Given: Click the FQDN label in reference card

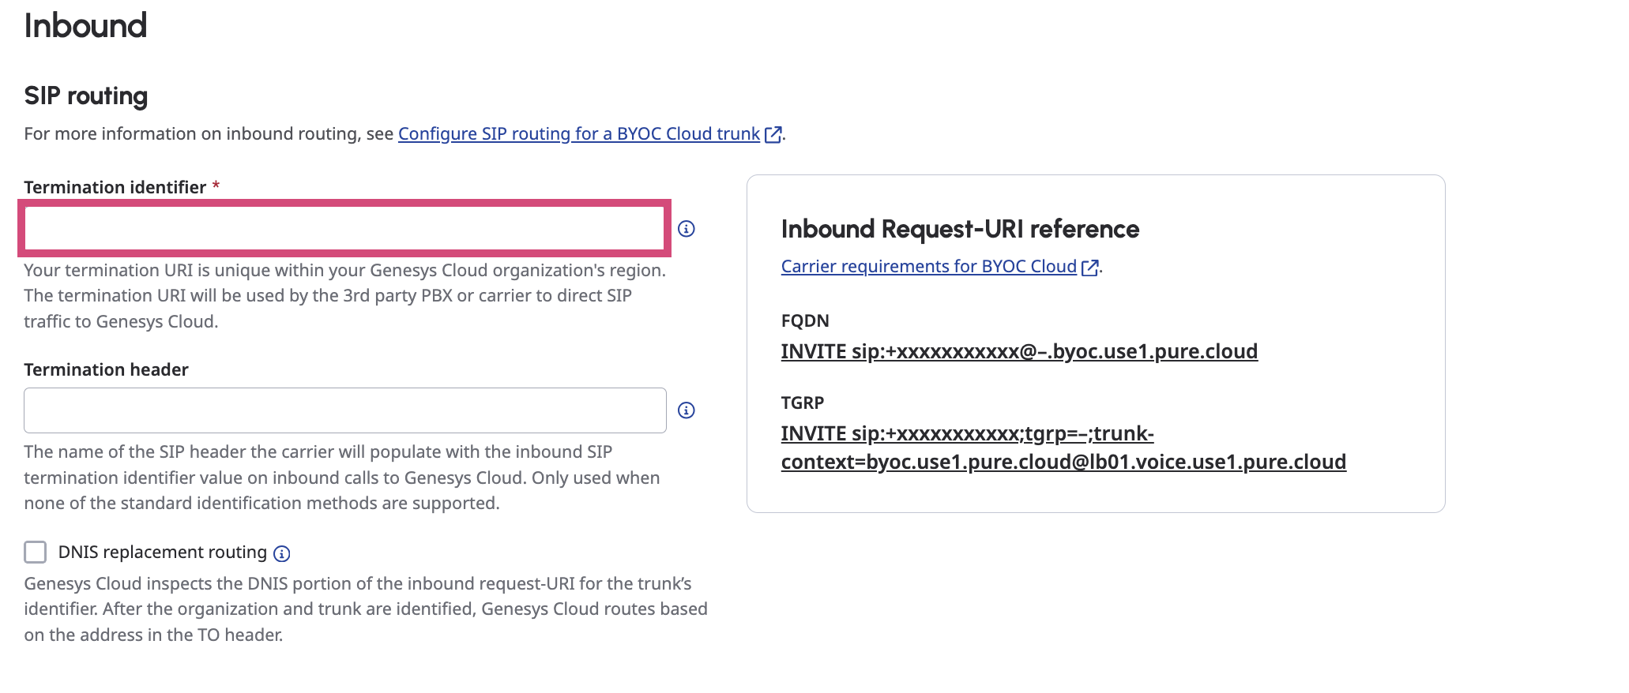Looking at the screenshot, I should (804, 320).
